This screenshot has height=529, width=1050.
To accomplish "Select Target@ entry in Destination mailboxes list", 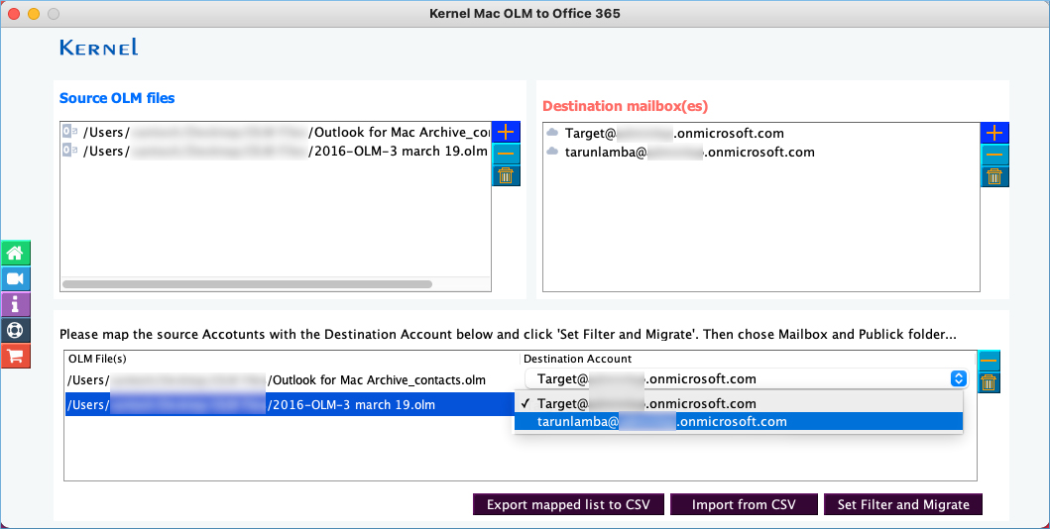I will click(760, 133).
